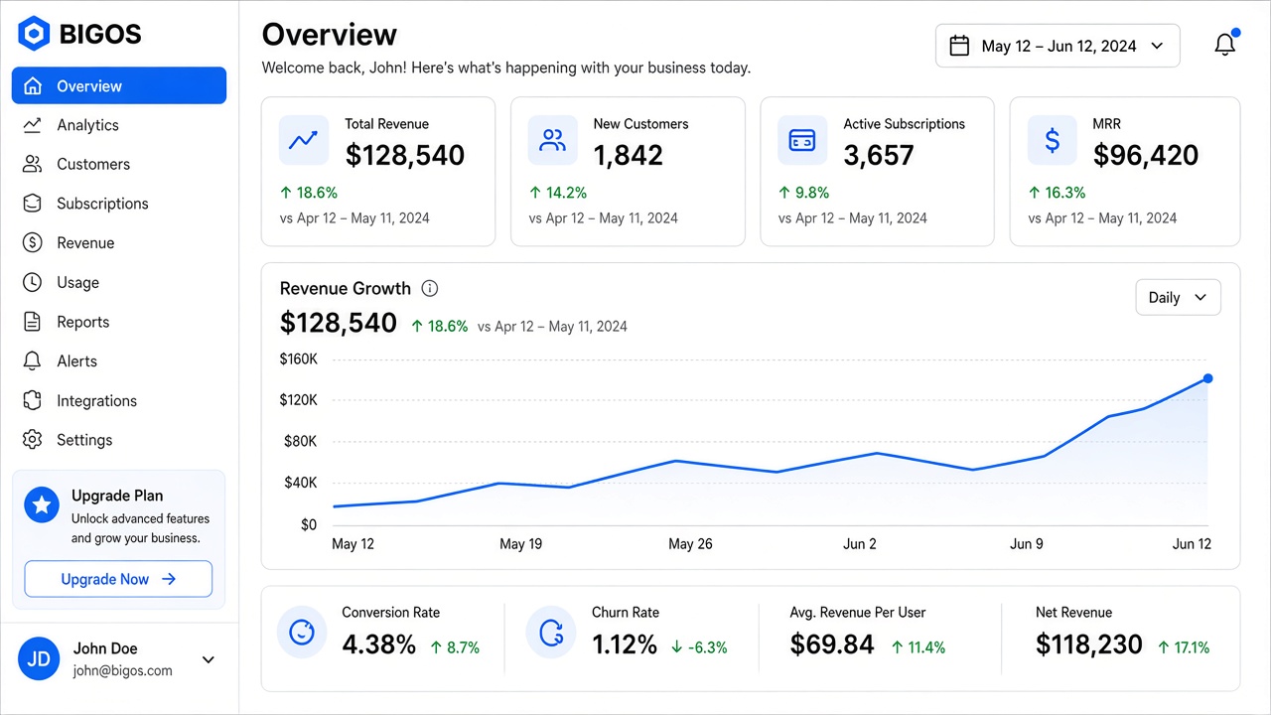Click the 17.1% Net Revenue change

pos(1184,647)
